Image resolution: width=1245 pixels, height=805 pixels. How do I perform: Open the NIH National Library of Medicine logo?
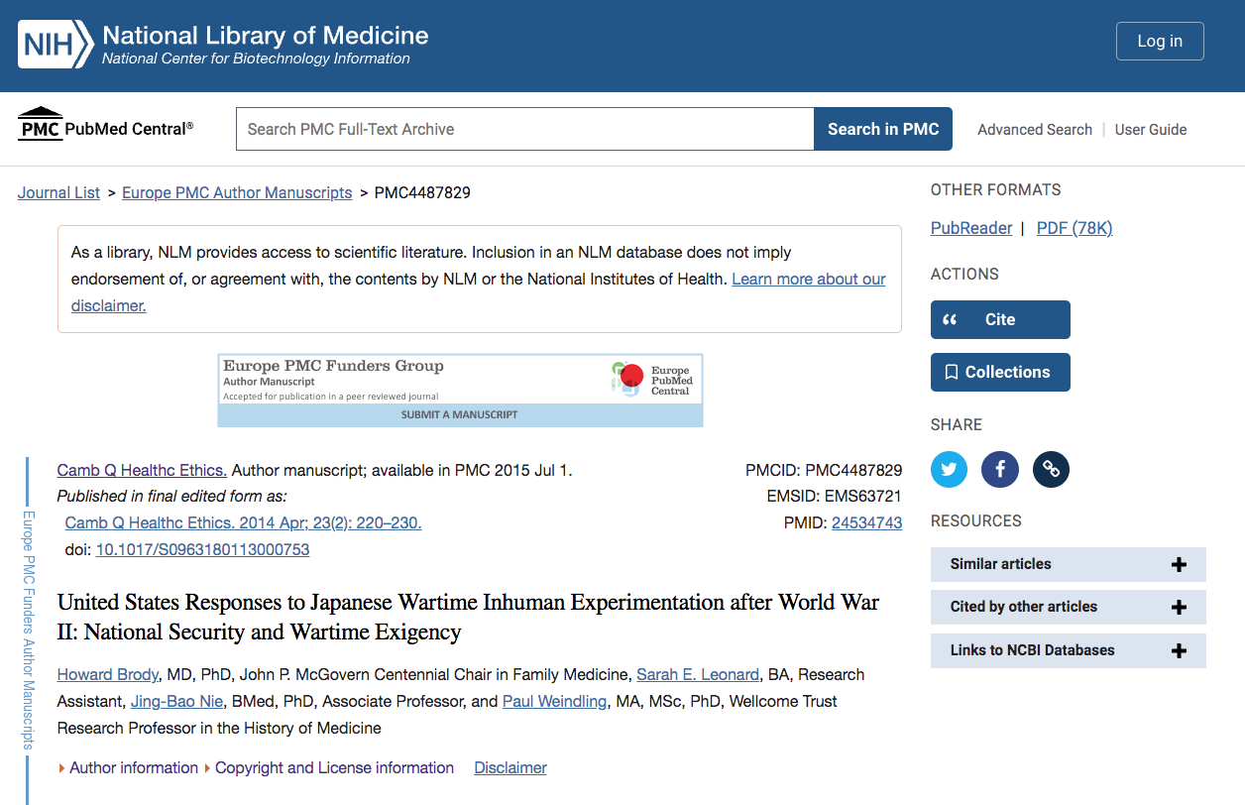click(224, 45)
